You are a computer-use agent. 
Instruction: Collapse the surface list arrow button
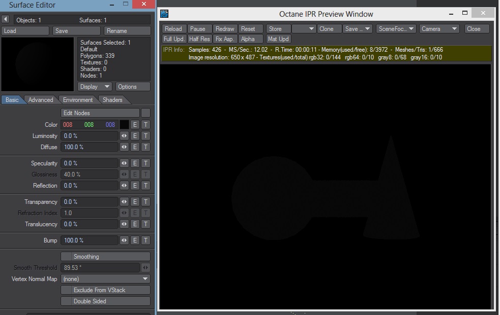point(6,19)
